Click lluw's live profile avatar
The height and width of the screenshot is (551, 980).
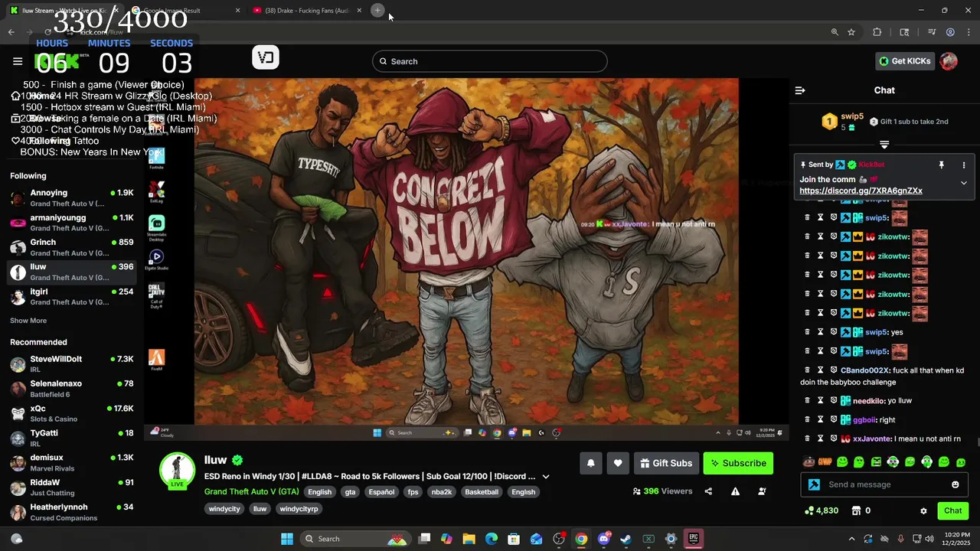coord(177,471)
